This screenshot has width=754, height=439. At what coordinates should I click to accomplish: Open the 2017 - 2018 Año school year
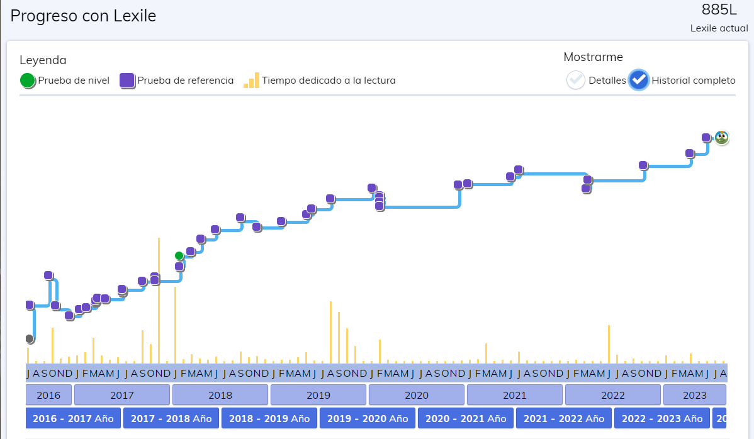(x=171, y=418)
